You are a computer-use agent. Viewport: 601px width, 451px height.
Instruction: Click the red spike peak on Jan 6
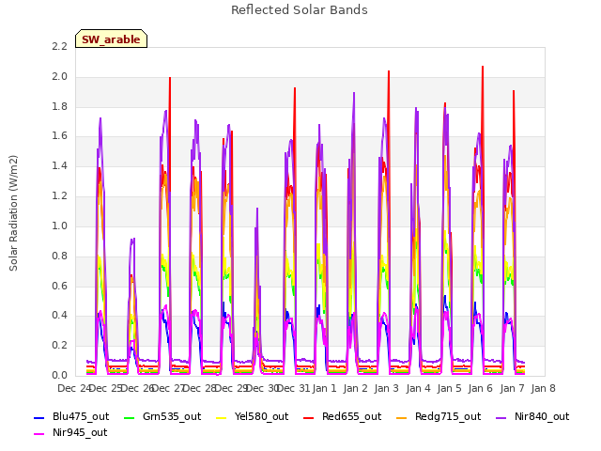(x=483, y=67)
